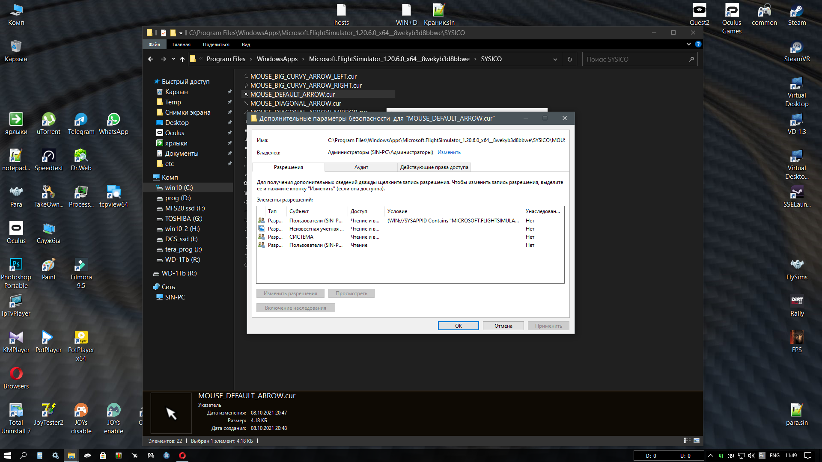This screenshot has width=822, height=462.
Task: Select win10 (C:) drive in navigation tree
Action: pos(179,188)
